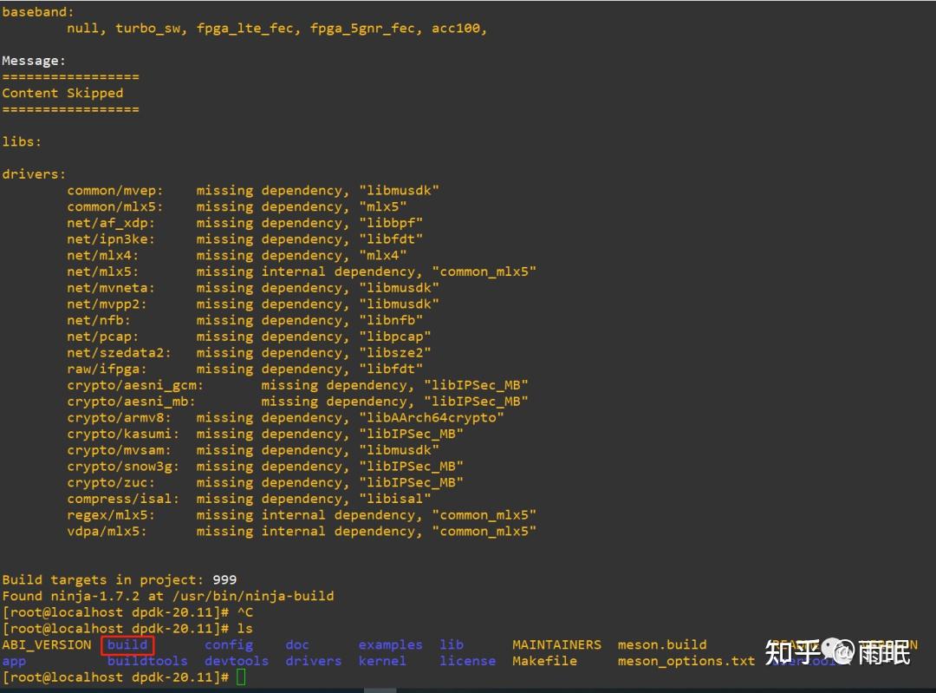
Task: Click the devtools directory entry
Action: click(x=237, y=661)
